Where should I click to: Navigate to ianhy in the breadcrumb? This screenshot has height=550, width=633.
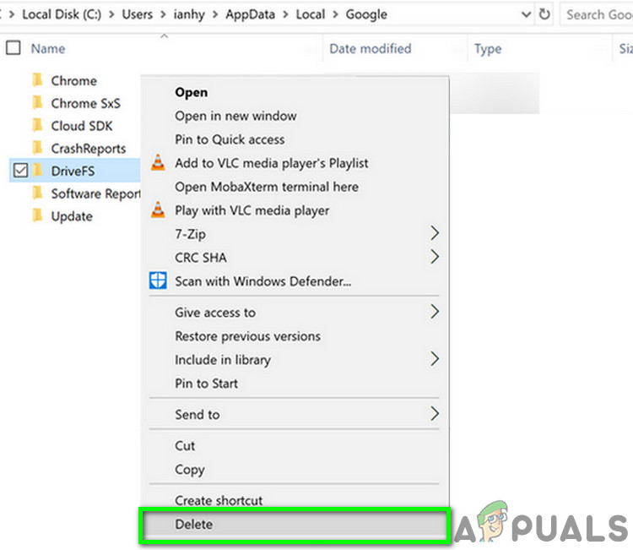click(189, 14)
